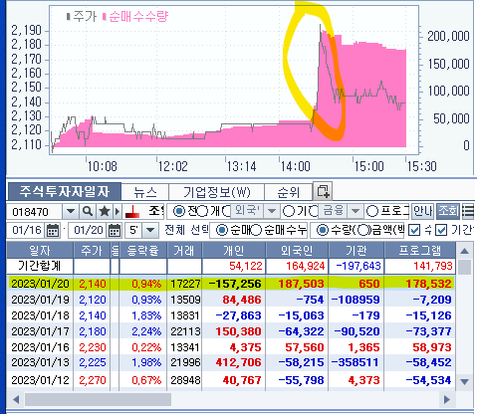
Task: Click the 조회 query button
Action: coord(448,211)
